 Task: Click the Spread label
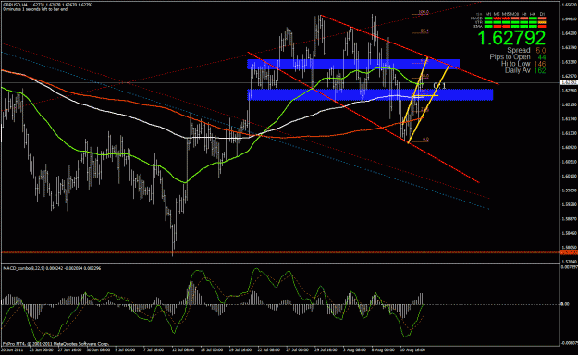[x=518, y=50]
